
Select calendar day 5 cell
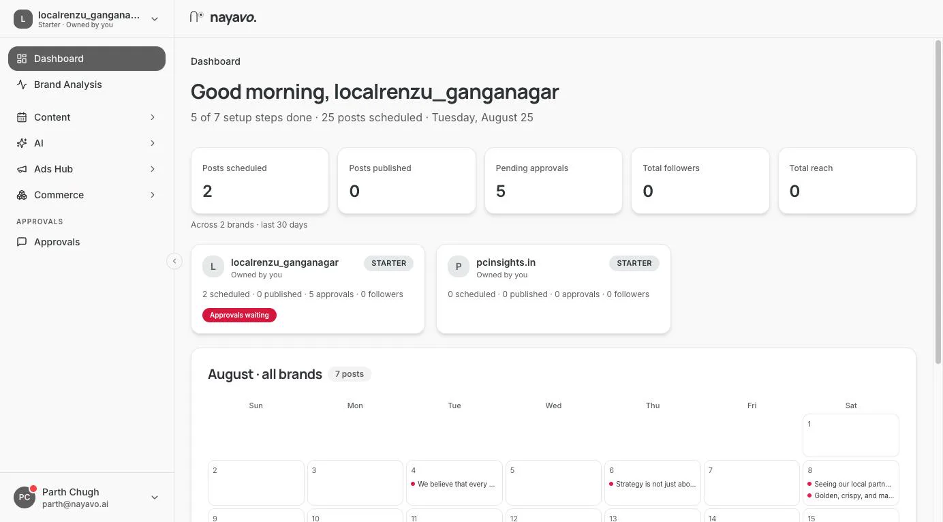[x=553, y=482]
